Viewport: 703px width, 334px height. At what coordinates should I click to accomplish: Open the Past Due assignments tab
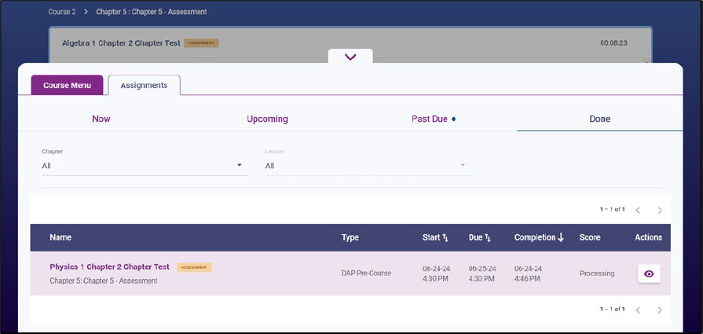pos(430,119)
